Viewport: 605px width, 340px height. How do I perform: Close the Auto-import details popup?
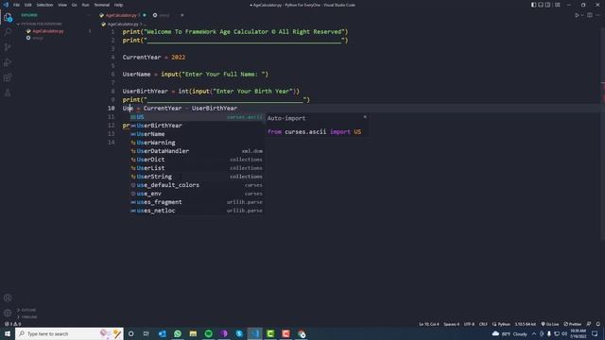(x=365, y=117)
